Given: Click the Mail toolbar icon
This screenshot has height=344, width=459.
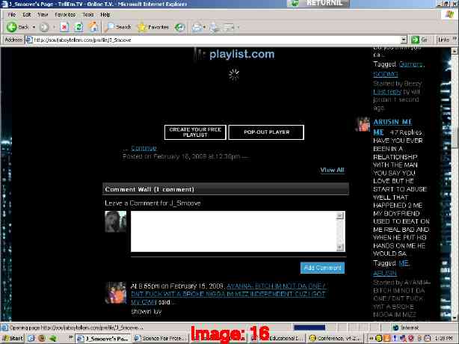Looking at the screenshot, I should click(197, 27).
